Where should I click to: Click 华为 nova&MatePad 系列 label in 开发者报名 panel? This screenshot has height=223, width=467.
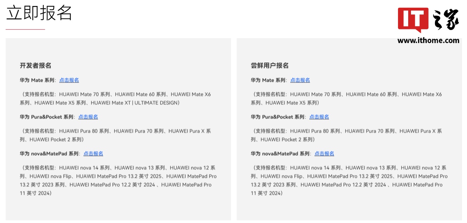tap(49, 154)
